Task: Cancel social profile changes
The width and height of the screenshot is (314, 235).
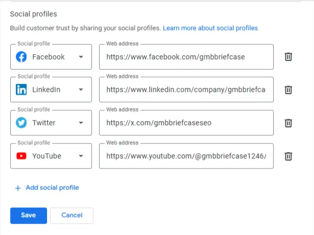Action: (x=71, y=216)
